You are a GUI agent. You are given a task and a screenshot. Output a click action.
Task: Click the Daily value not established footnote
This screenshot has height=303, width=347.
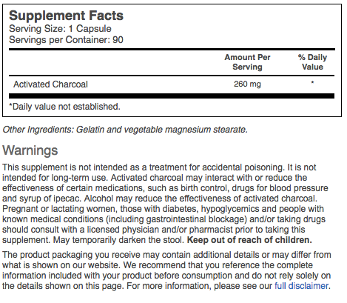point(64,107)
